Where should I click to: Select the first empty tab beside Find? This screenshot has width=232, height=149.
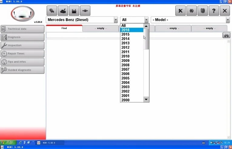101,28
